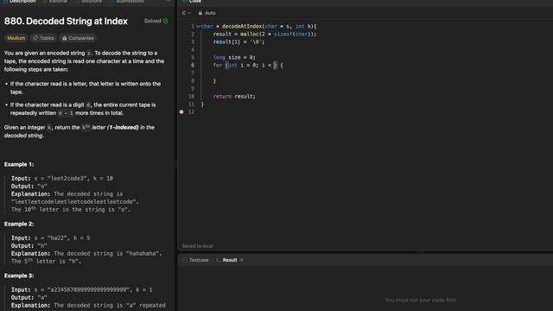
Task: Click the input text s = "leet2code3", k = 10
Action: click(73, 179)
